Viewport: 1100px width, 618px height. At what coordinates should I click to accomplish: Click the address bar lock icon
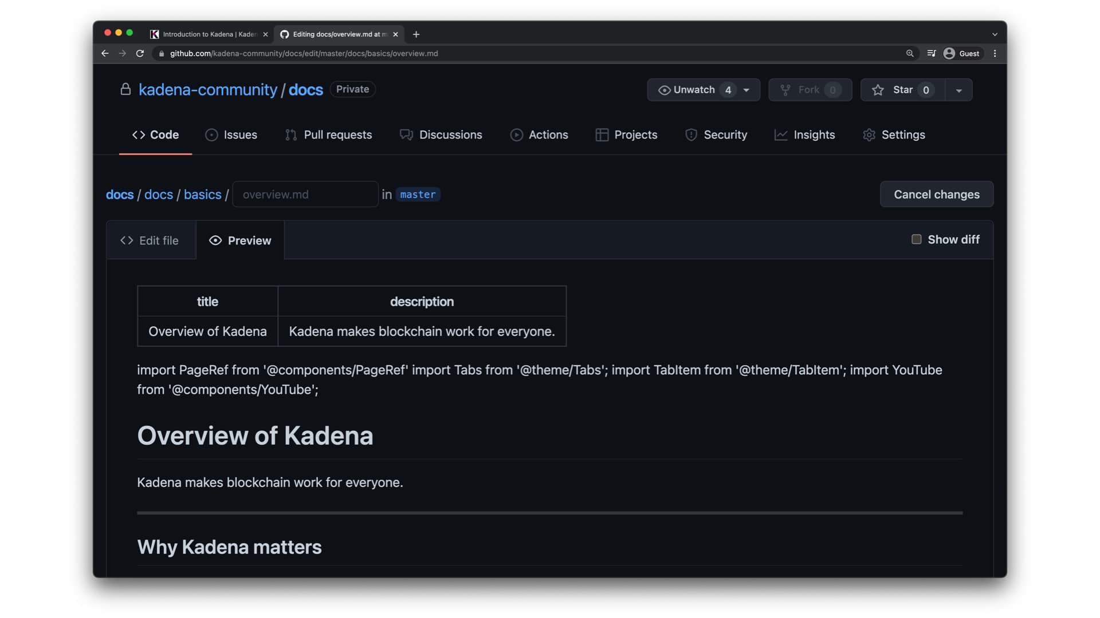pos(162,53)
